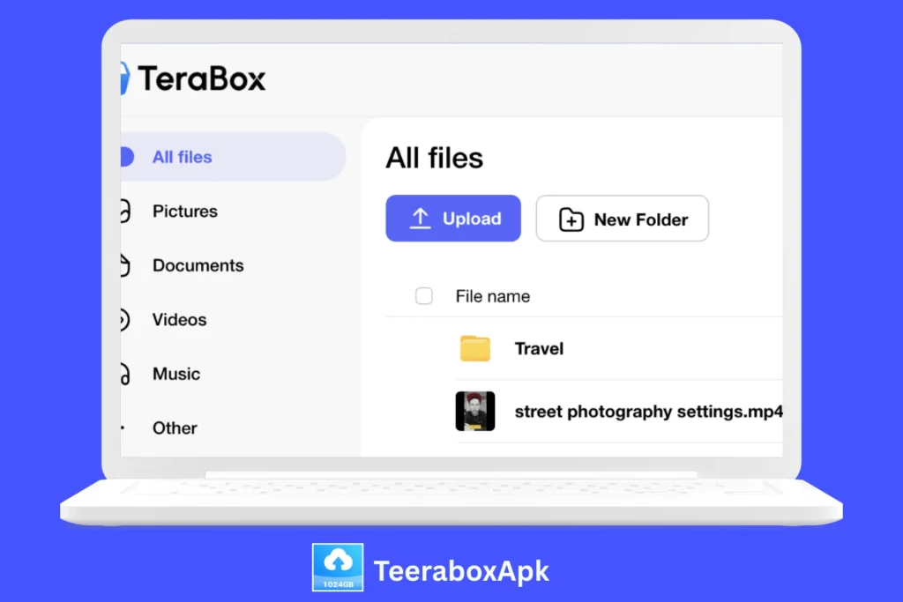This screenshot has width=903, height=602.
Task: Click the Documents icon in the sidebar
Action: click(125, 265)
